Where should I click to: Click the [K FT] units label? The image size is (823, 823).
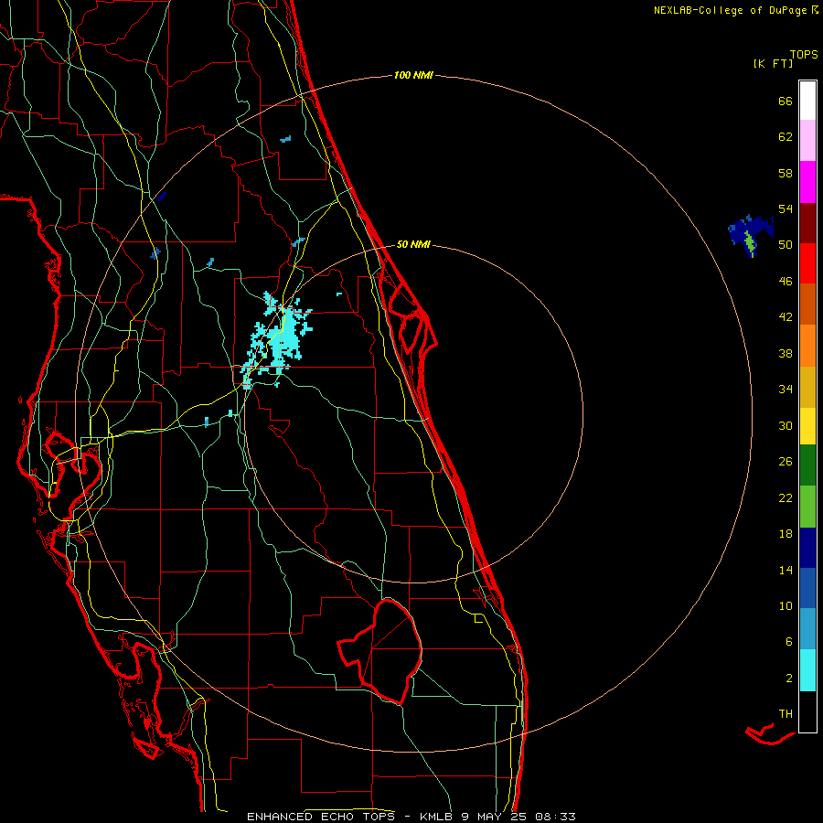773,63
